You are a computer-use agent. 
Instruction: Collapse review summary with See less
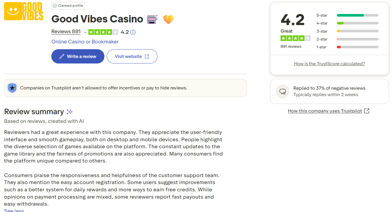point(14,210)
